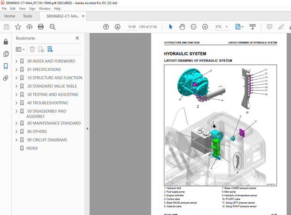
Task: Expand 60 MAINTENANCE STANDARD bookmark
Action: point(16,123)
